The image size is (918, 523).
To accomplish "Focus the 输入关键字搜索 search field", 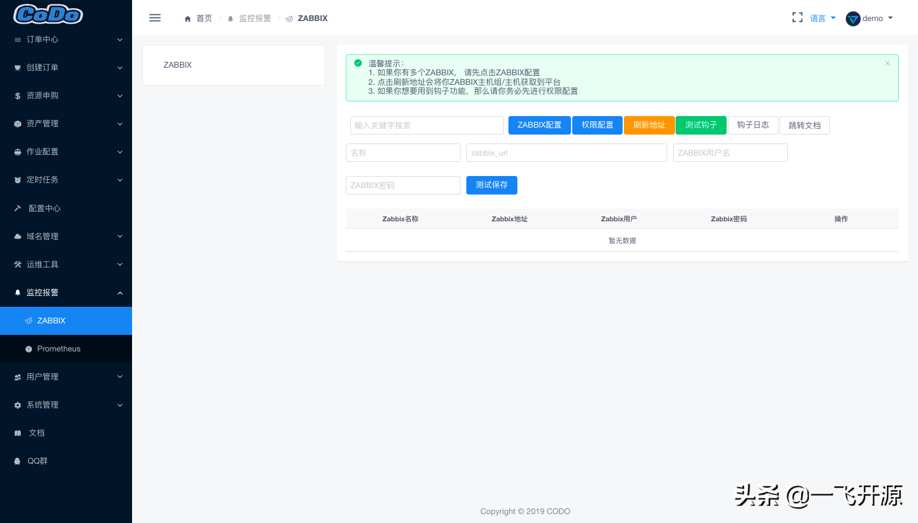I will [x=427, y=125].
